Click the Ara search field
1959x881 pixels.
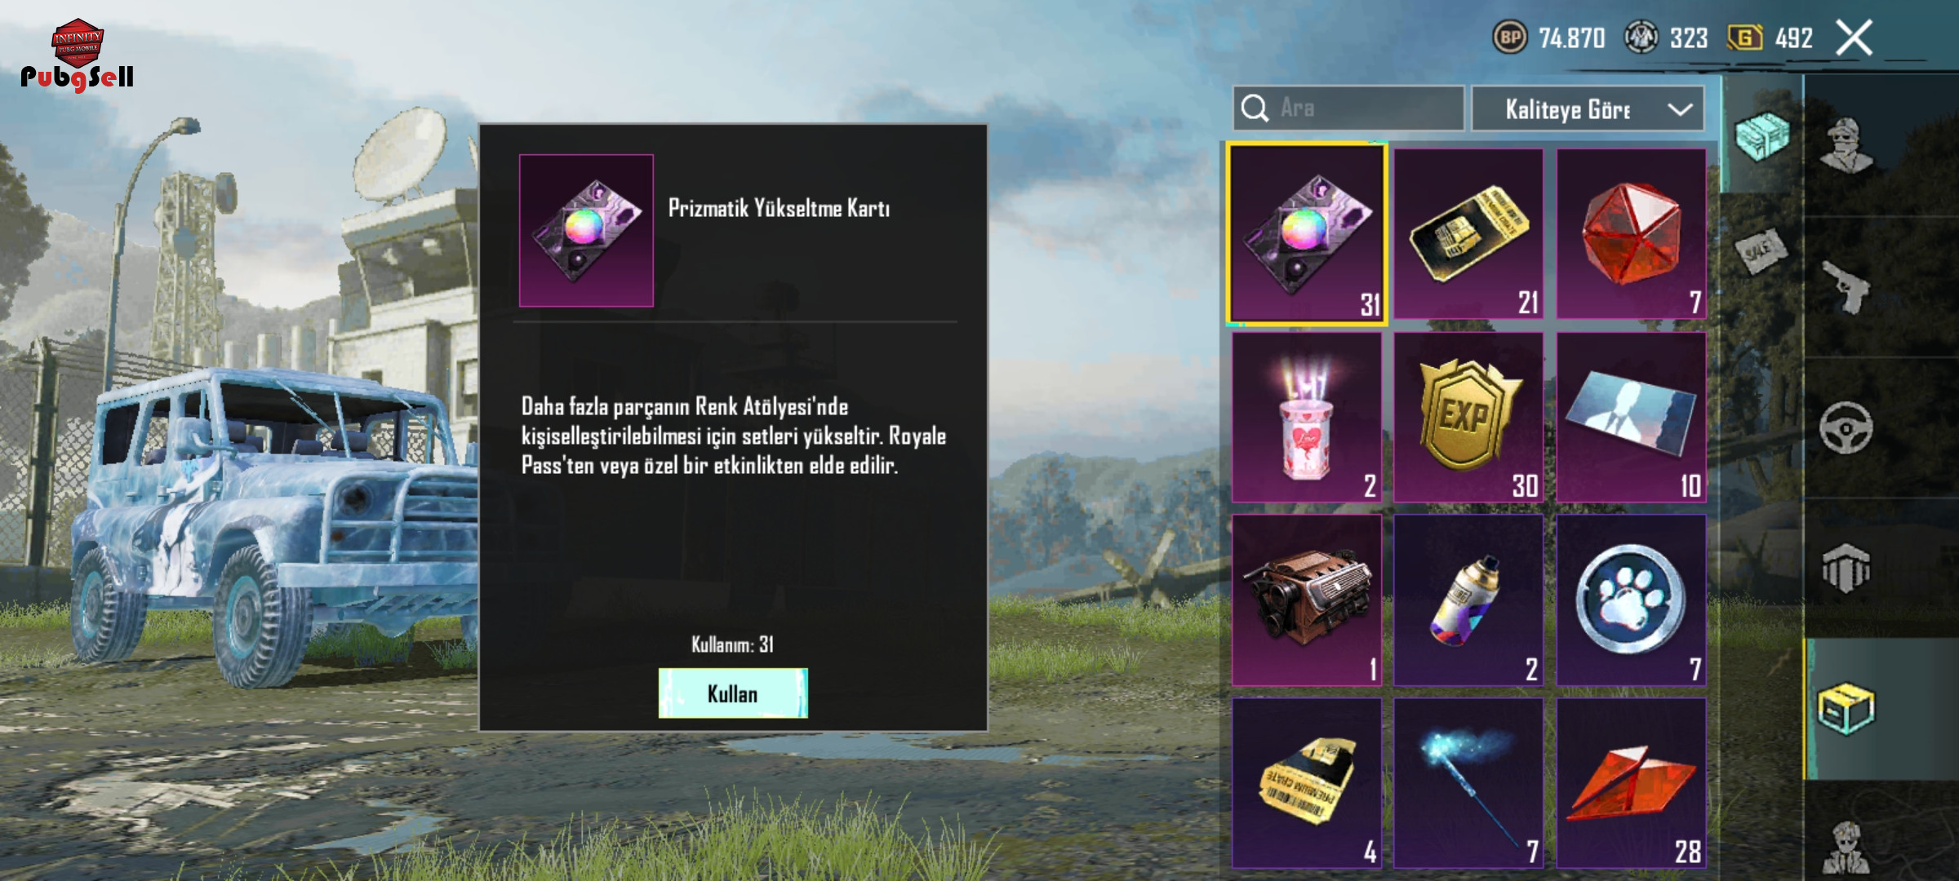(1348, 108)
